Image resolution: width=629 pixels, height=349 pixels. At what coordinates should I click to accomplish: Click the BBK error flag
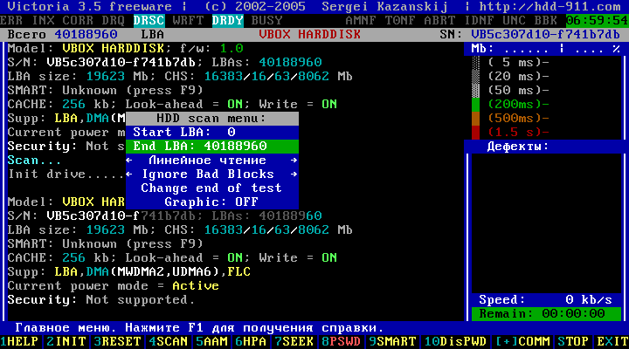coord(545,20)
